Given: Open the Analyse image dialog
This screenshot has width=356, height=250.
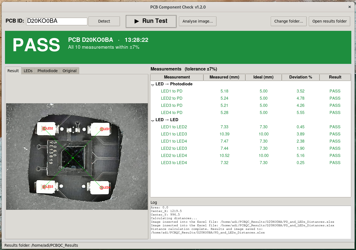Looking at the screenshot, I should coord(198,21).
